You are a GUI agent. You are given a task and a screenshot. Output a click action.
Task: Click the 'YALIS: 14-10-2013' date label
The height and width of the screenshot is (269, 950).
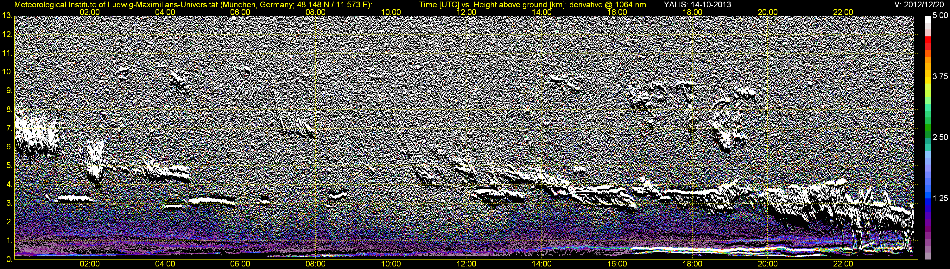[698, 5]
